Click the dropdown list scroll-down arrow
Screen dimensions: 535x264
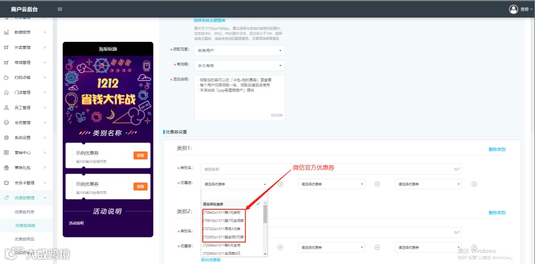[x=265, y=254]
